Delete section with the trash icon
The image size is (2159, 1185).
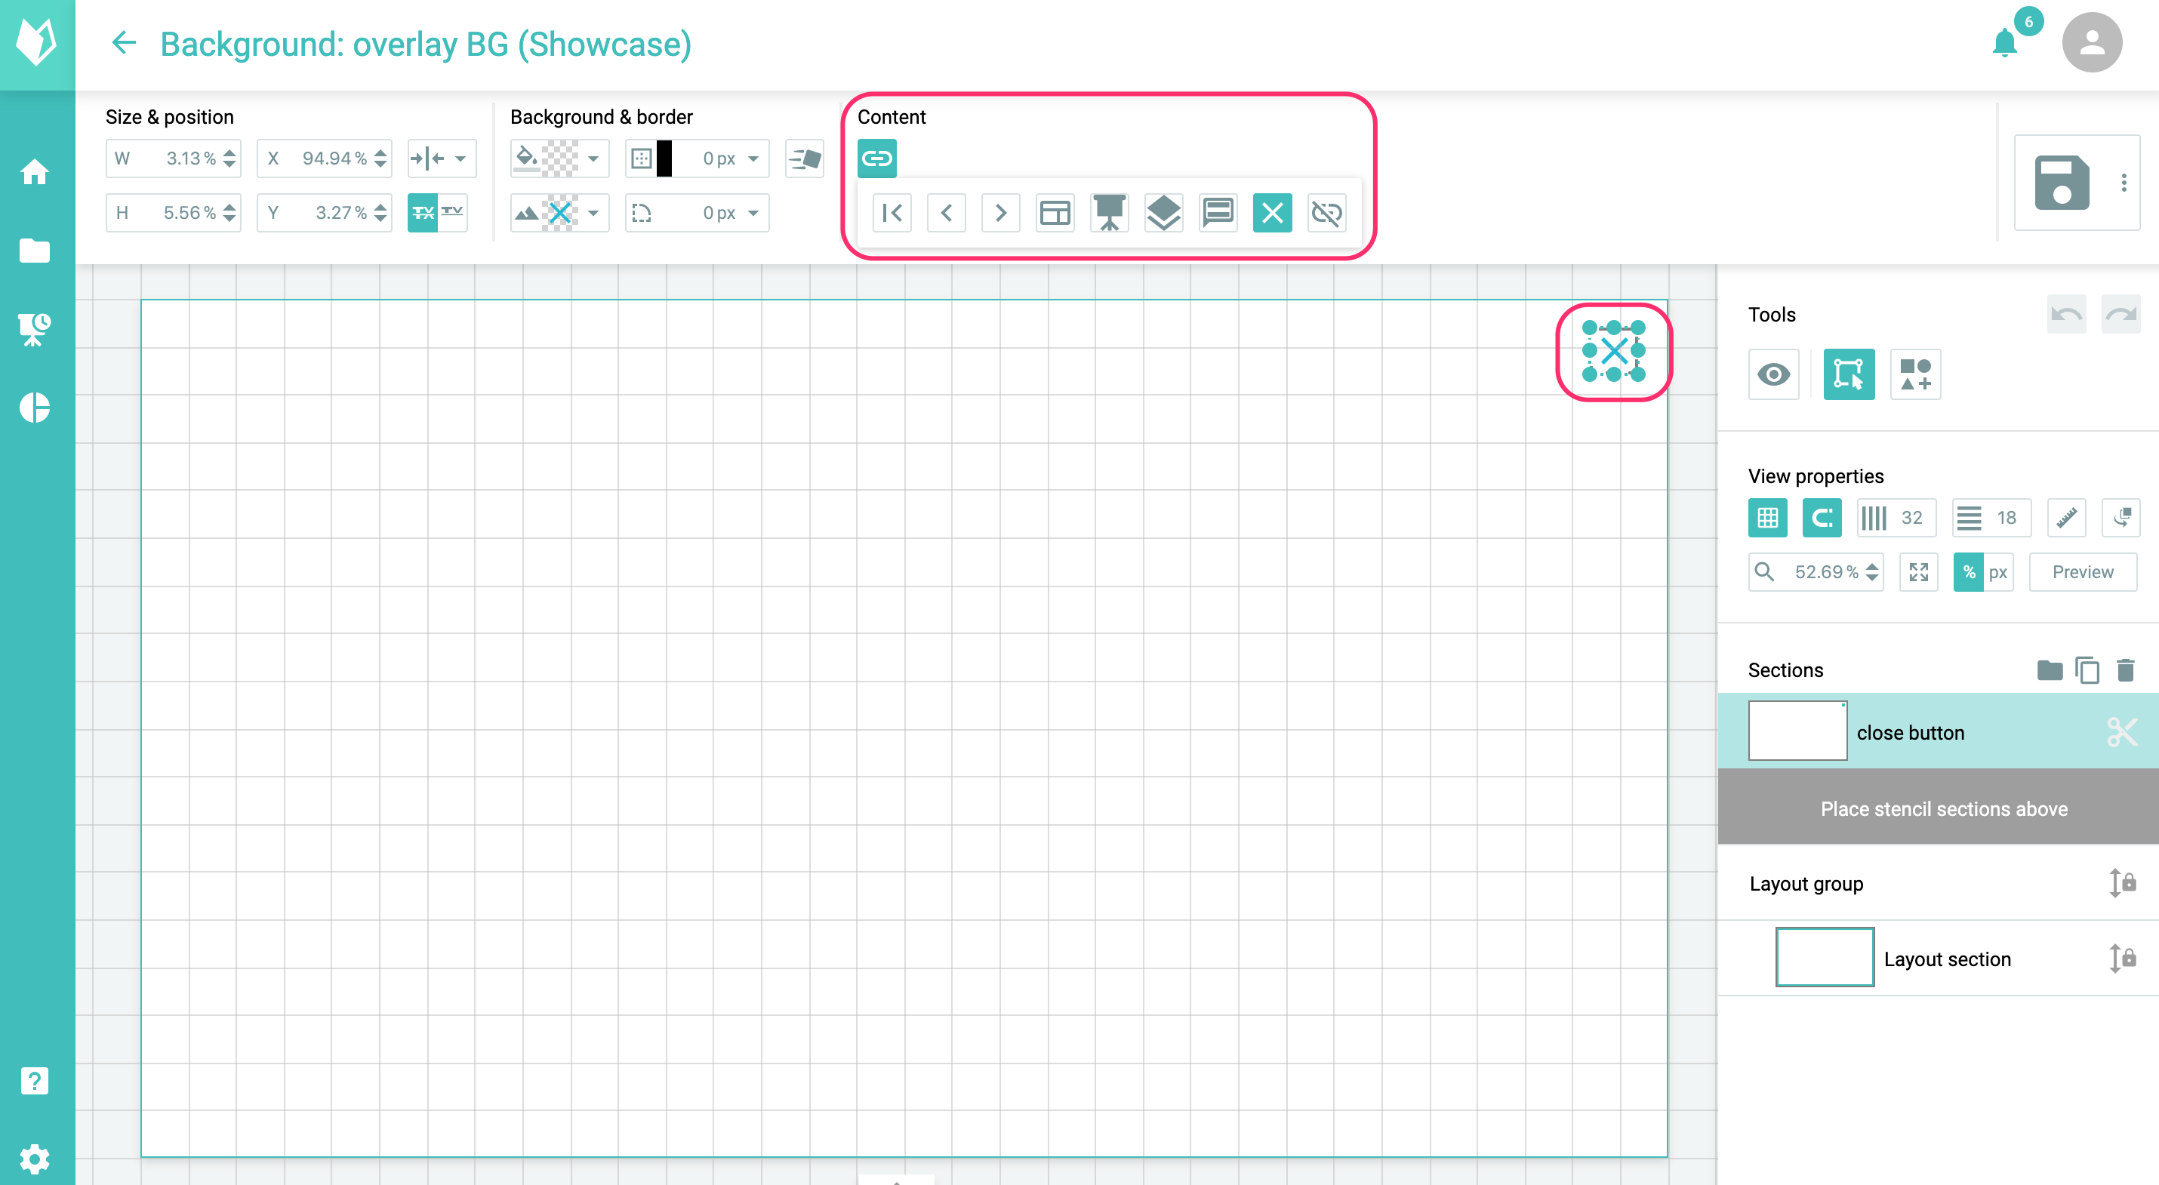tap(2126, 669)
